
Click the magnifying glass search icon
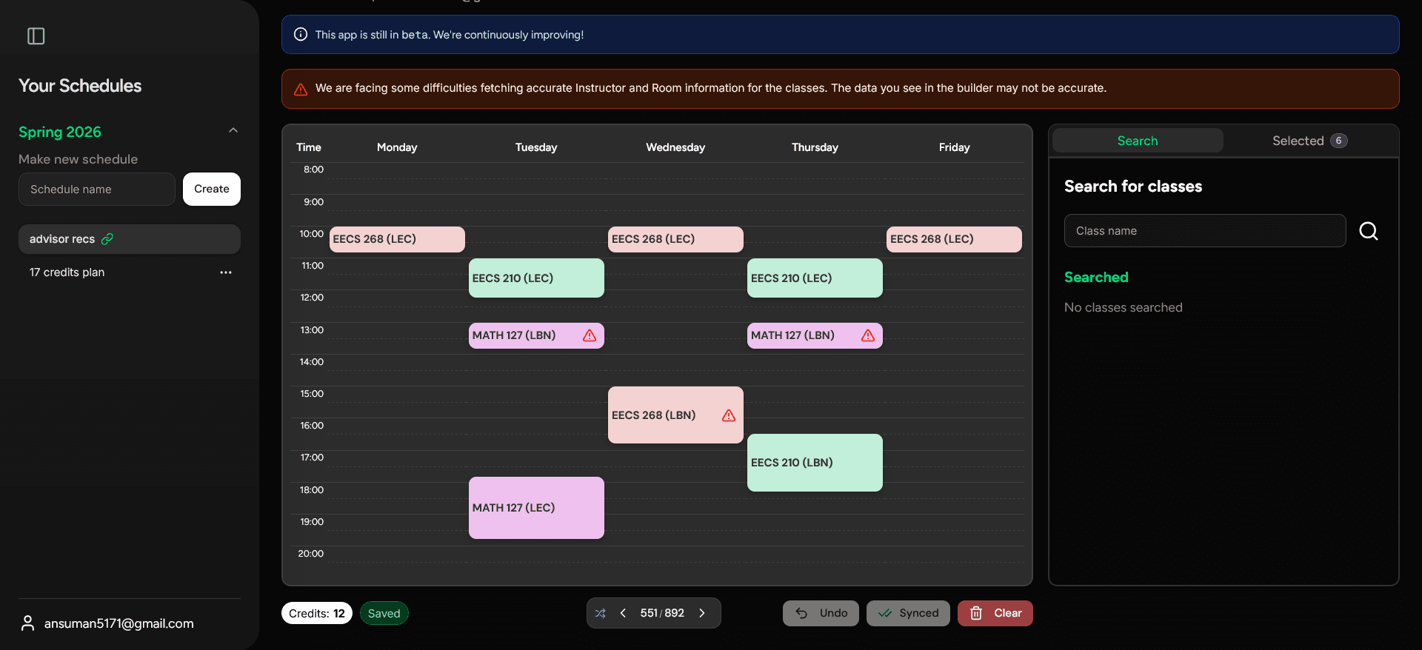1369,231
